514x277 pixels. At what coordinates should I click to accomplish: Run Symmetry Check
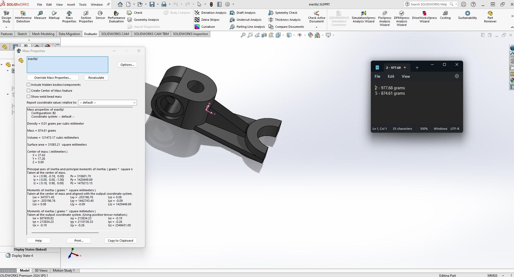pyautogui.click(x=283, y=13)
